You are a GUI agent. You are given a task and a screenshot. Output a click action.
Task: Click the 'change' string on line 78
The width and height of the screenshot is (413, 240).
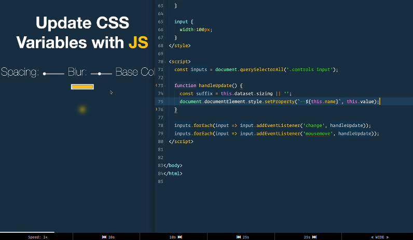click(x=314, y=125)
